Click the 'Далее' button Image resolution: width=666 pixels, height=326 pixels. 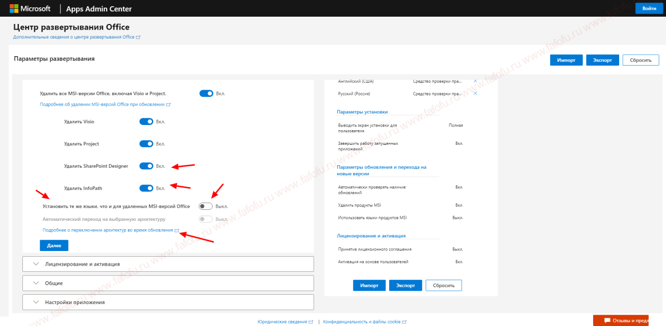[54, 245]
